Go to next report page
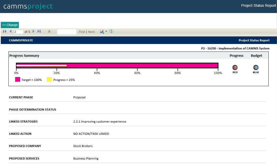This screenshot has height=165, width=277. [33, 31]
